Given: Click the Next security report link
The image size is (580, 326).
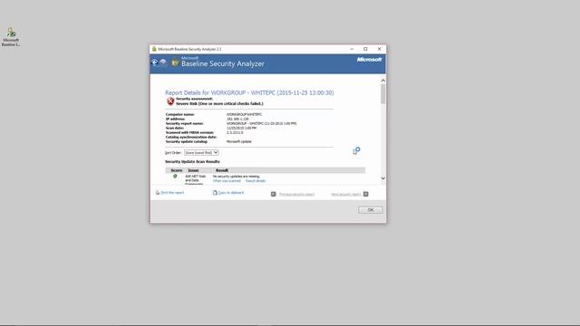Looking at the screenshot, I should [346, 194].
